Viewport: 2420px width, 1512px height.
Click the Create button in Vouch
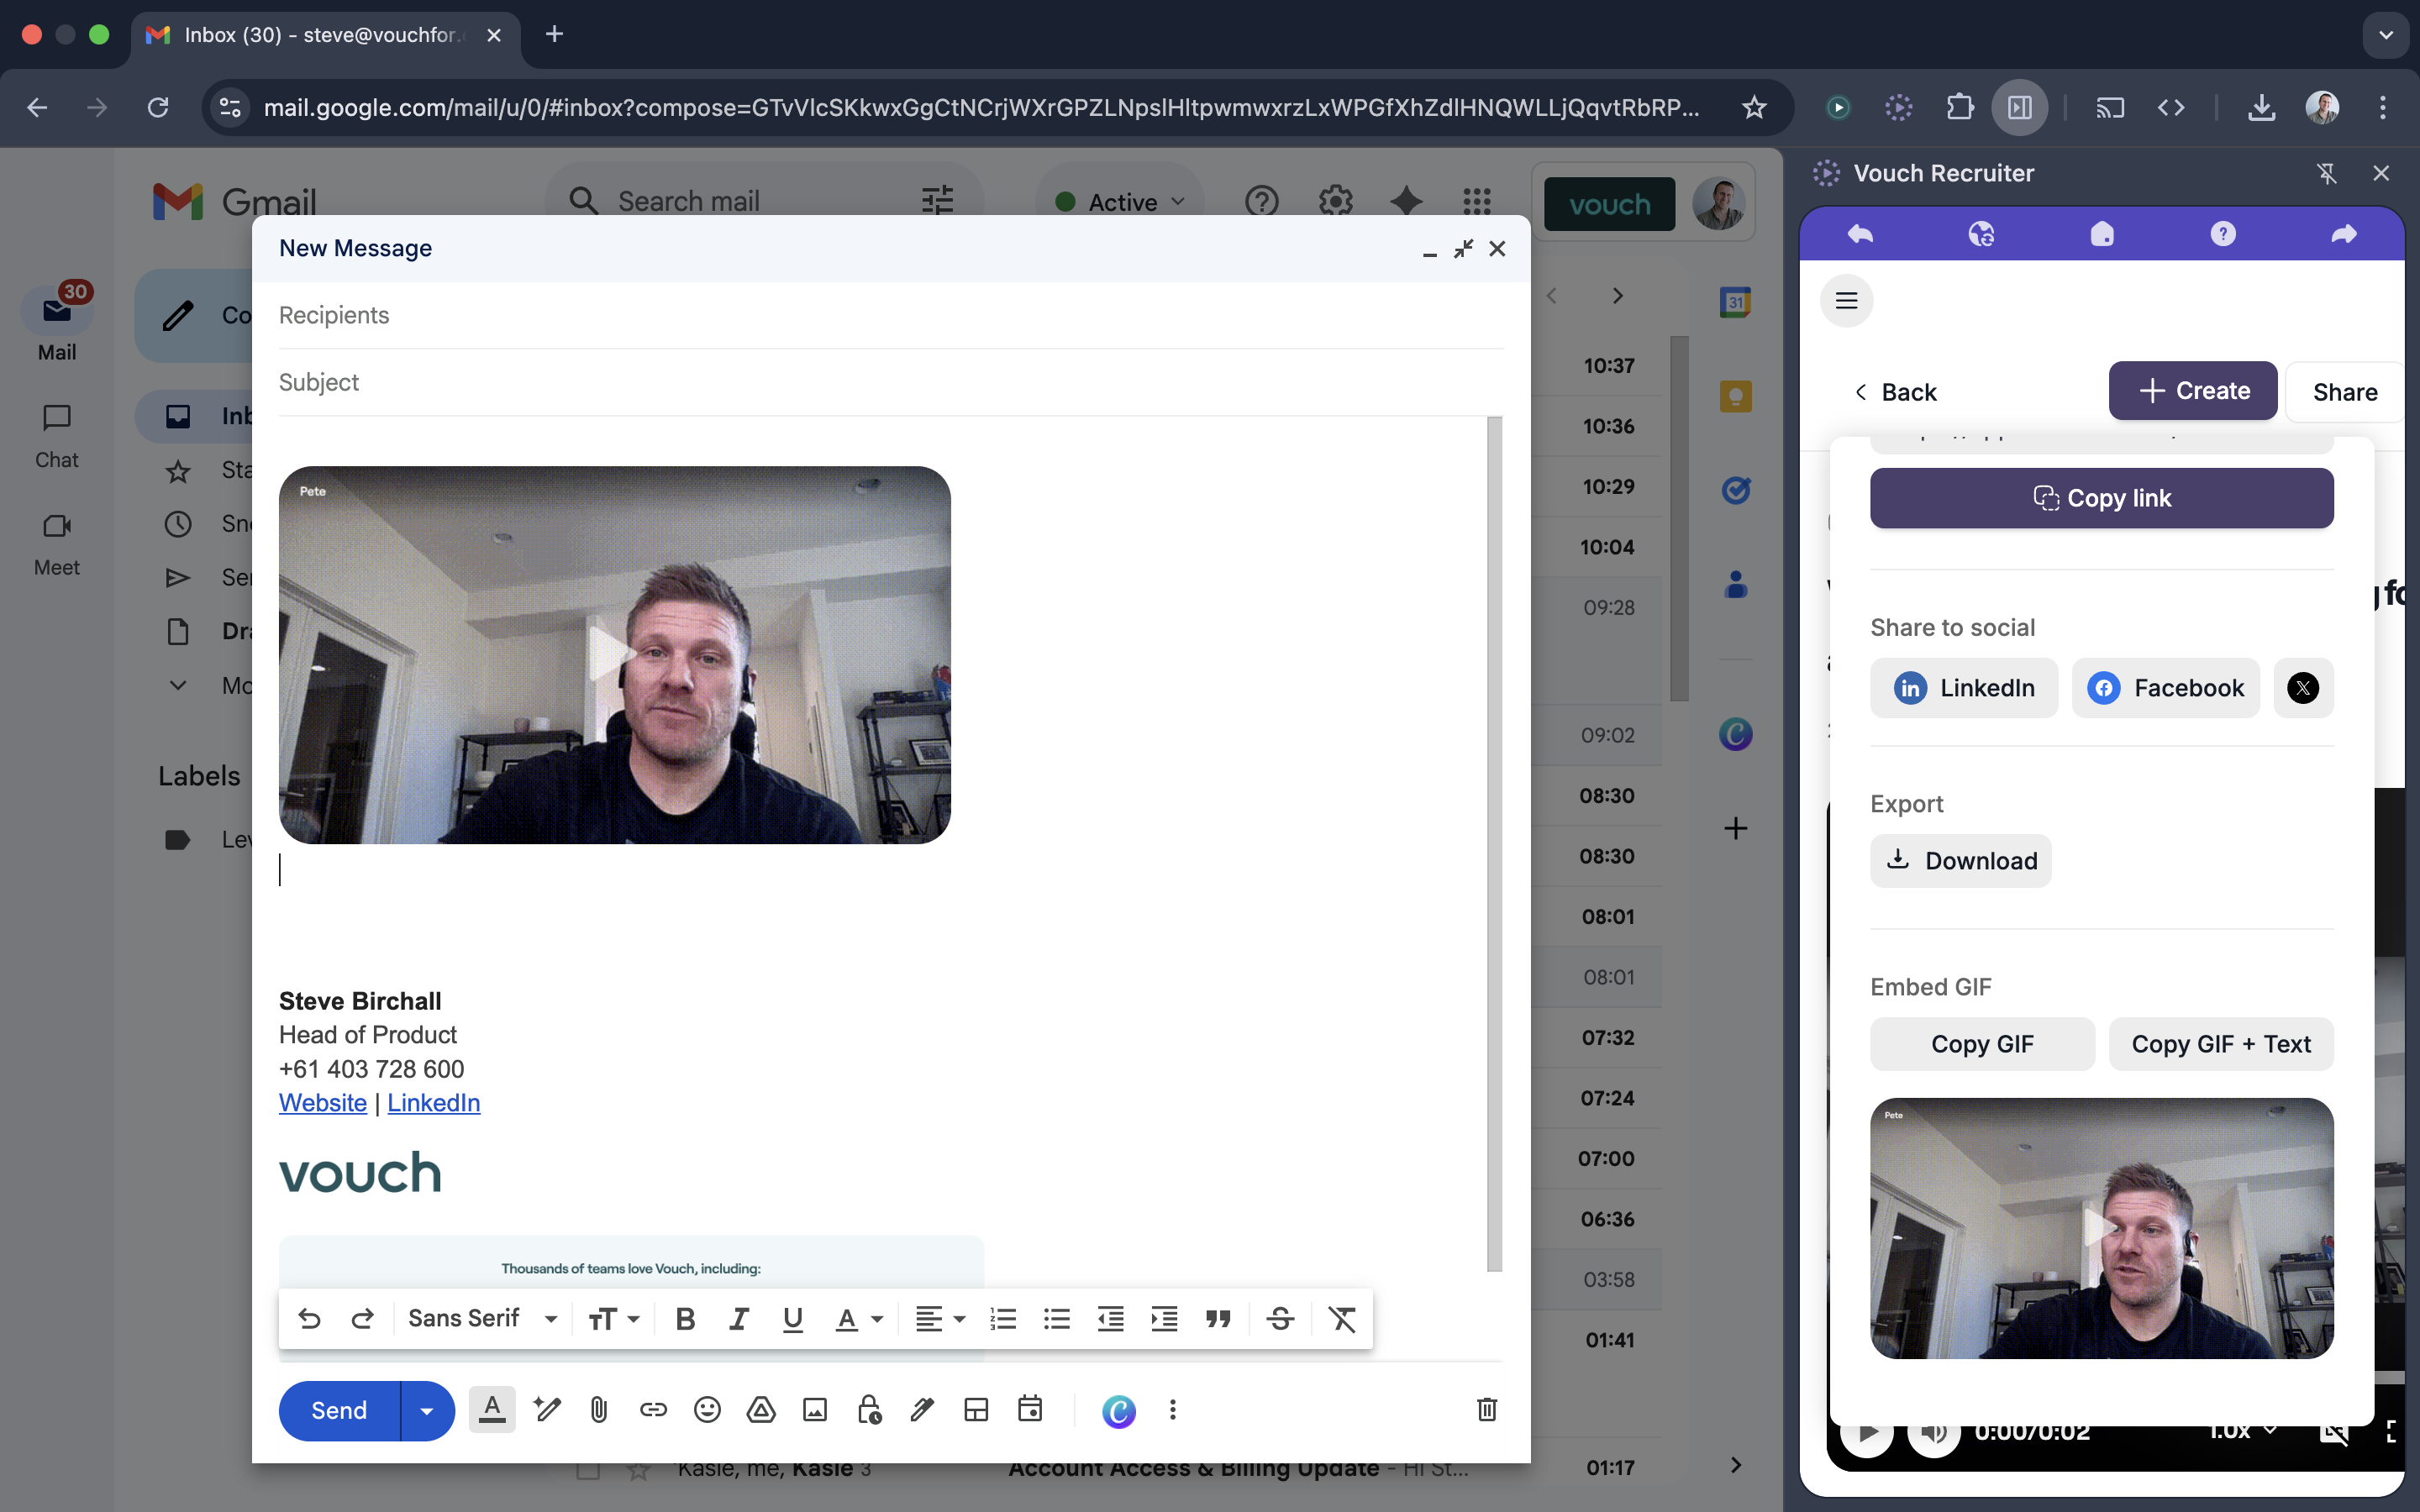2193,391
